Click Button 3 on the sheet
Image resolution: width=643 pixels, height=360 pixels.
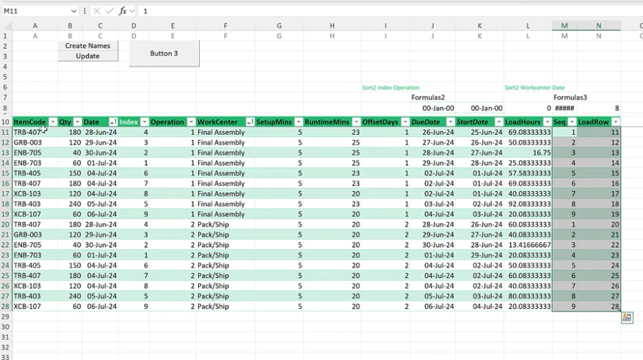(164, 54)
